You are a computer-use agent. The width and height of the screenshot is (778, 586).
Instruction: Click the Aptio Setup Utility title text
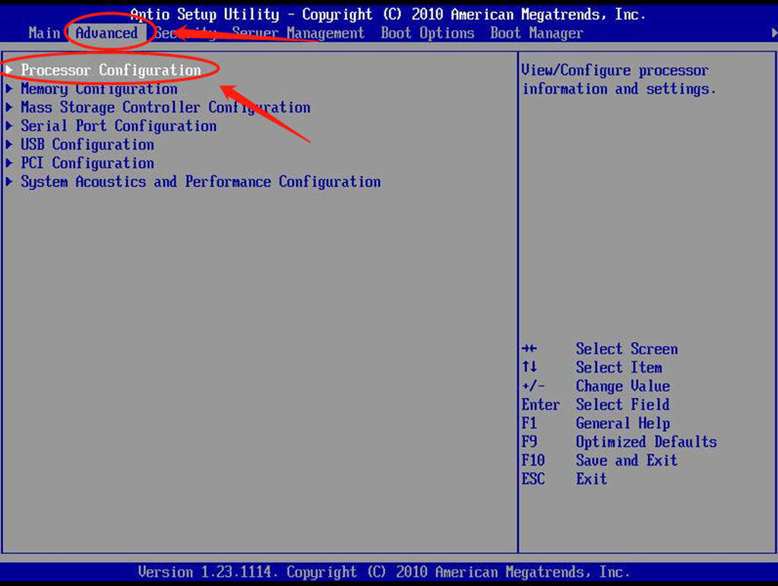pyautogui.click(x=204, y=14)
